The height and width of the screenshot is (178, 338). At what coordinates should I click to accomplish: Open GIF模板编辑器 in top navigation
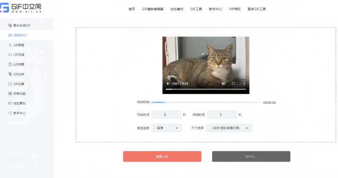point(153,9)
